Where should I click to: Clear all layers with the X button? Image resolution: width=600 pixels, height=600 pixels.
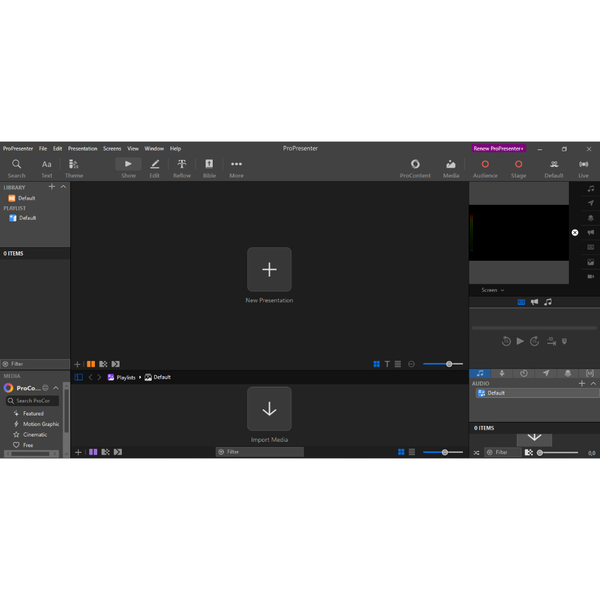click(x=575, y=233)
